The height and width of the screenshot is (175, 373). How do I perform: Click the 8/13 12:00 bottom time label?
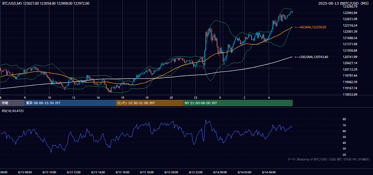74,172
